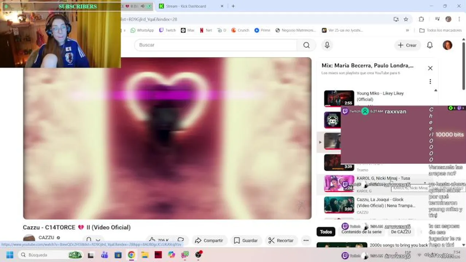The height and width of the screenshot is (262, 466).
Task: Open Young Miko - Likey Likey title
Action: coord(380,96)
